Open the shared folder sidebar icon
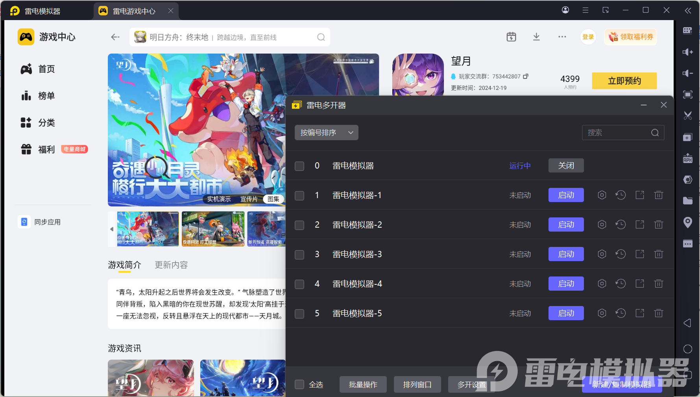This screenshot has height=397, width=700. point(687,201)
